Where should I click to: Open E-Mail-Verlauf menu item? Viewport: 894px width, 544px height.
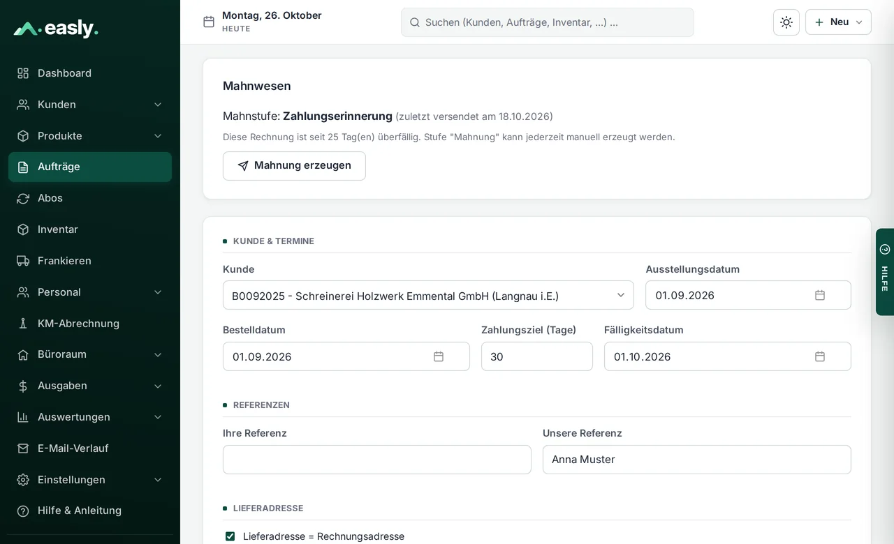[x=90, y=448]
